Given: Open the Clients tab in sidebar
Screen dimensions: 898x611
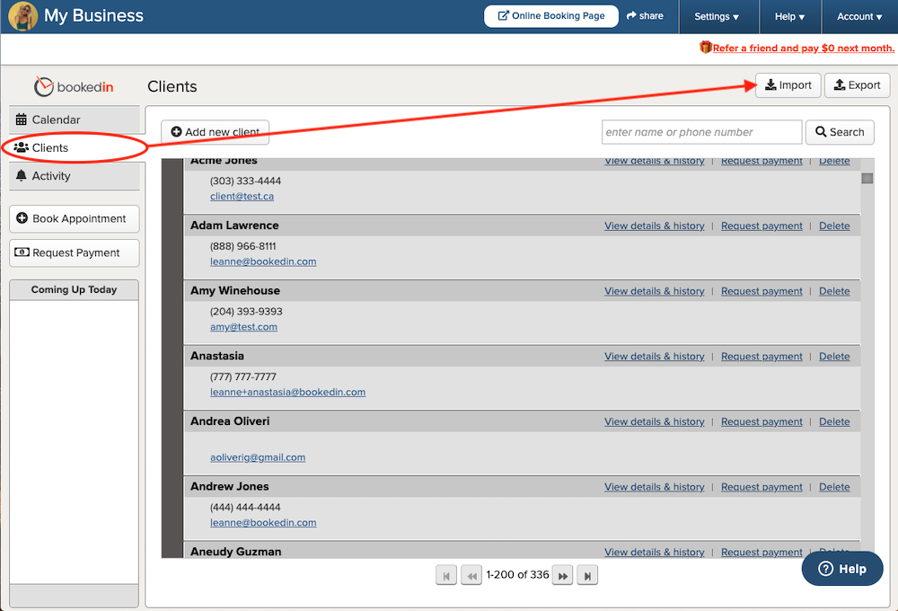Looking at the screenshot, I should [x=75, y=148].
